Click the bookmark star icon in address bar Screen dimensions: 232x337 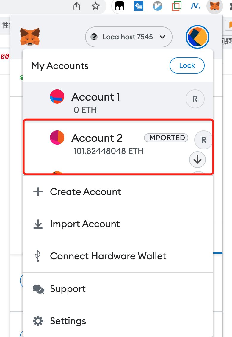pyautogui.click(x=95, y=6)
